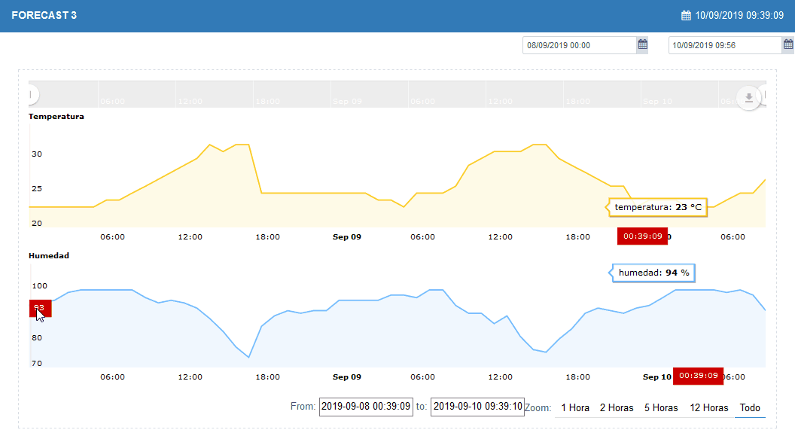The height and width of the screenshot is (433, 795).
Task: Click the chart scrollbar track near Sep 09
Action: click(x=347, y=94)
